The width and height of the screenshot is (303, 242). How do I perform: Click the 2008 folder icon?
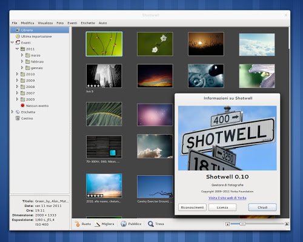click(23, 87)
